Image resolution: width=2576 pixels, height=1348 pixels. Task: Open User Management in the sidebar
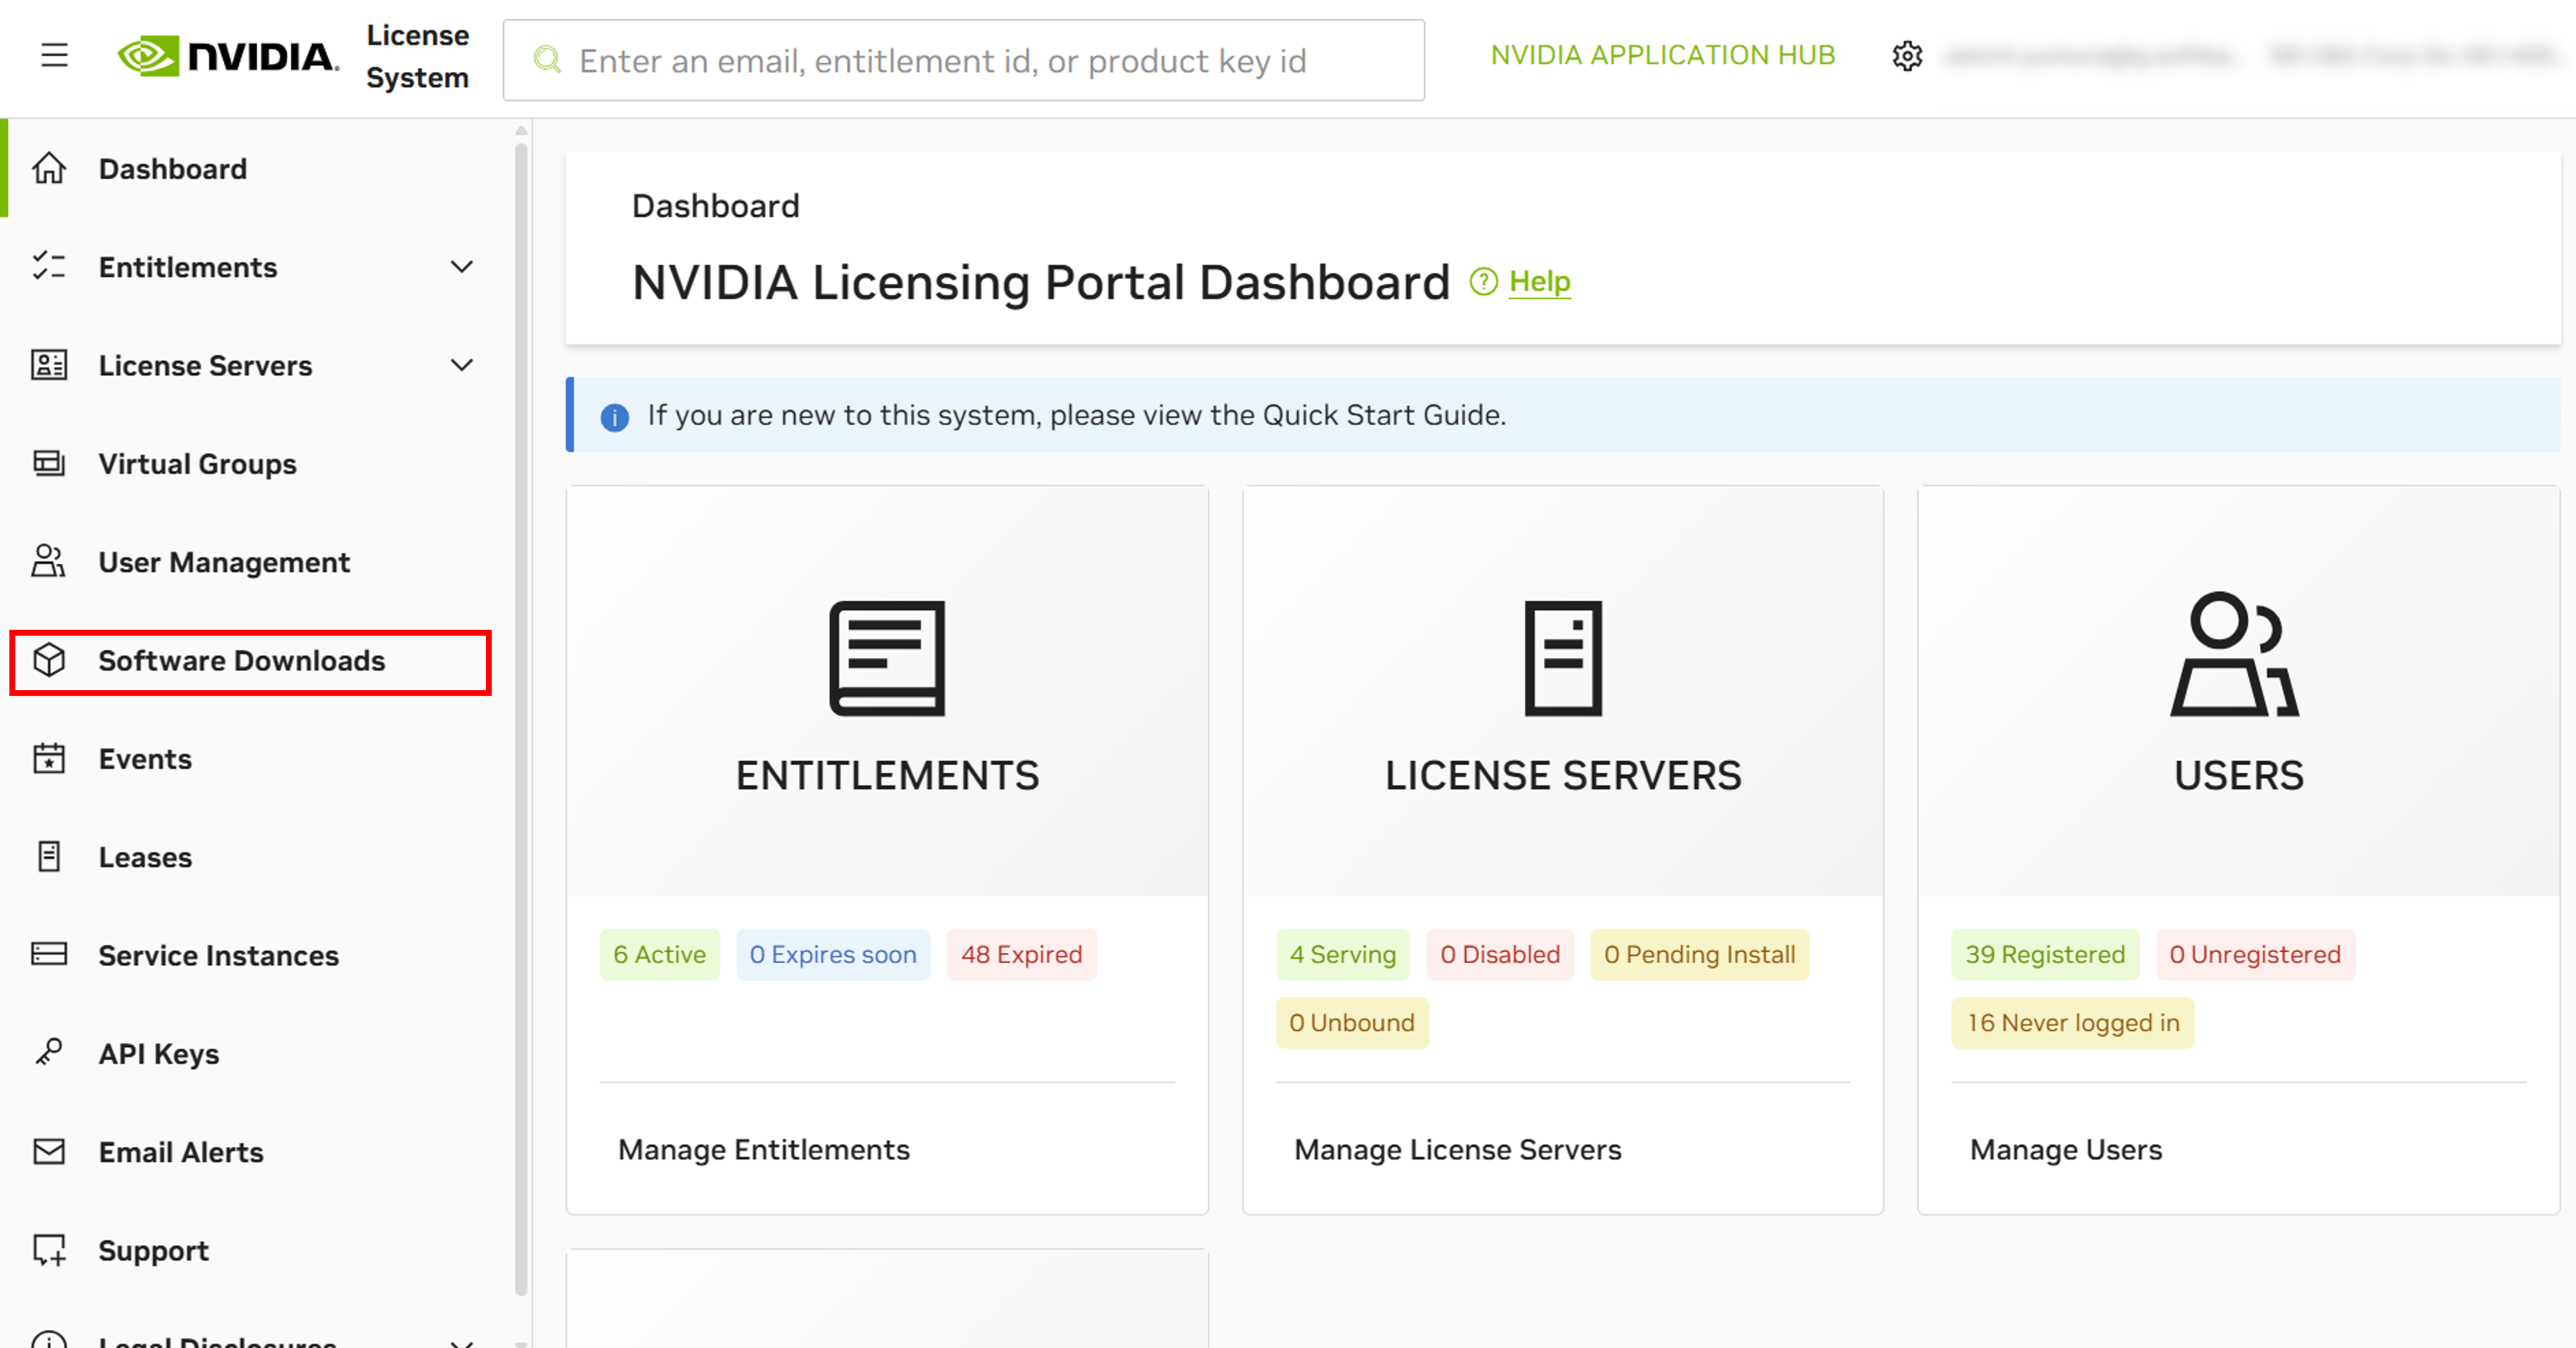click(x=224, y=562)
